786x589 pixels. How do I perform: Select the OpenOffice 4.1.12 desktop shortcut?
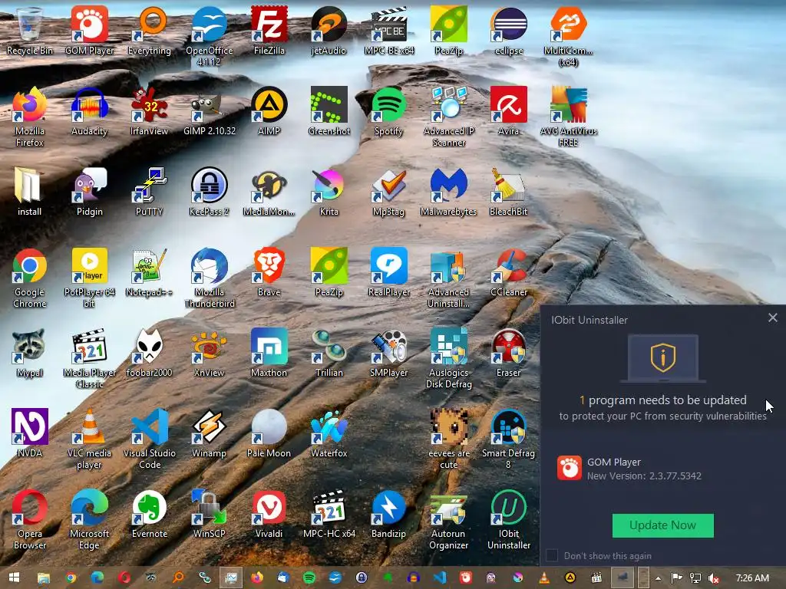point(209,36)
